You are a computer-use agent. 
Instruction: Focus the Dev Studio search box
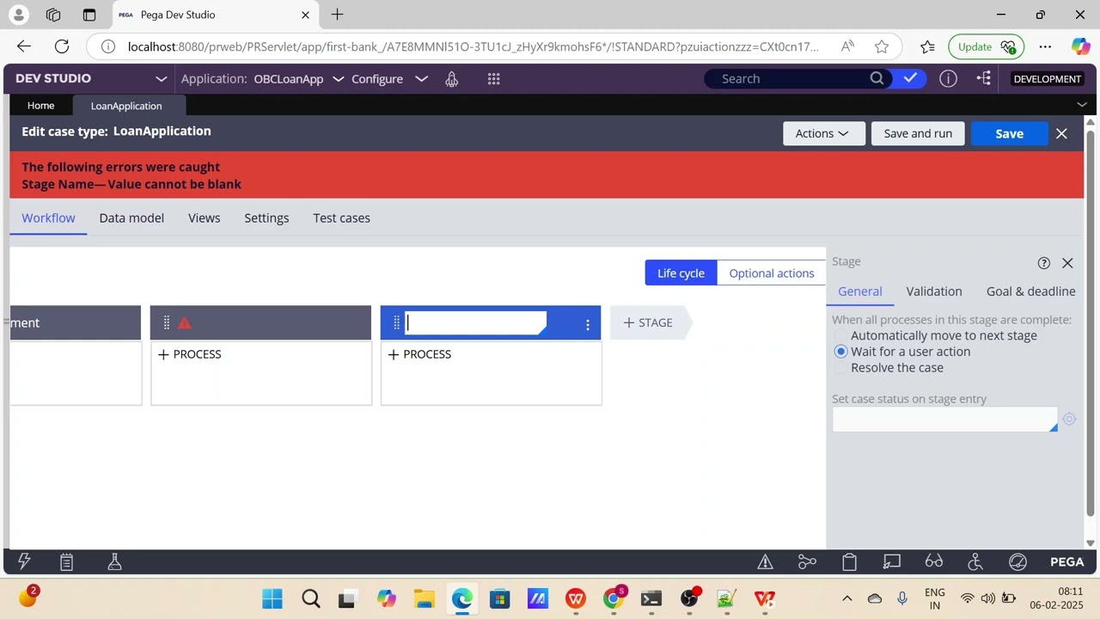791,79
